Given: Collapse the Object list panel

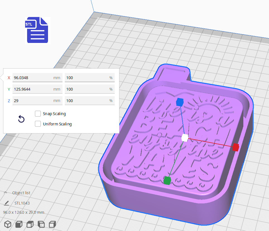Looking at the screenshot, I should (6, 192).
